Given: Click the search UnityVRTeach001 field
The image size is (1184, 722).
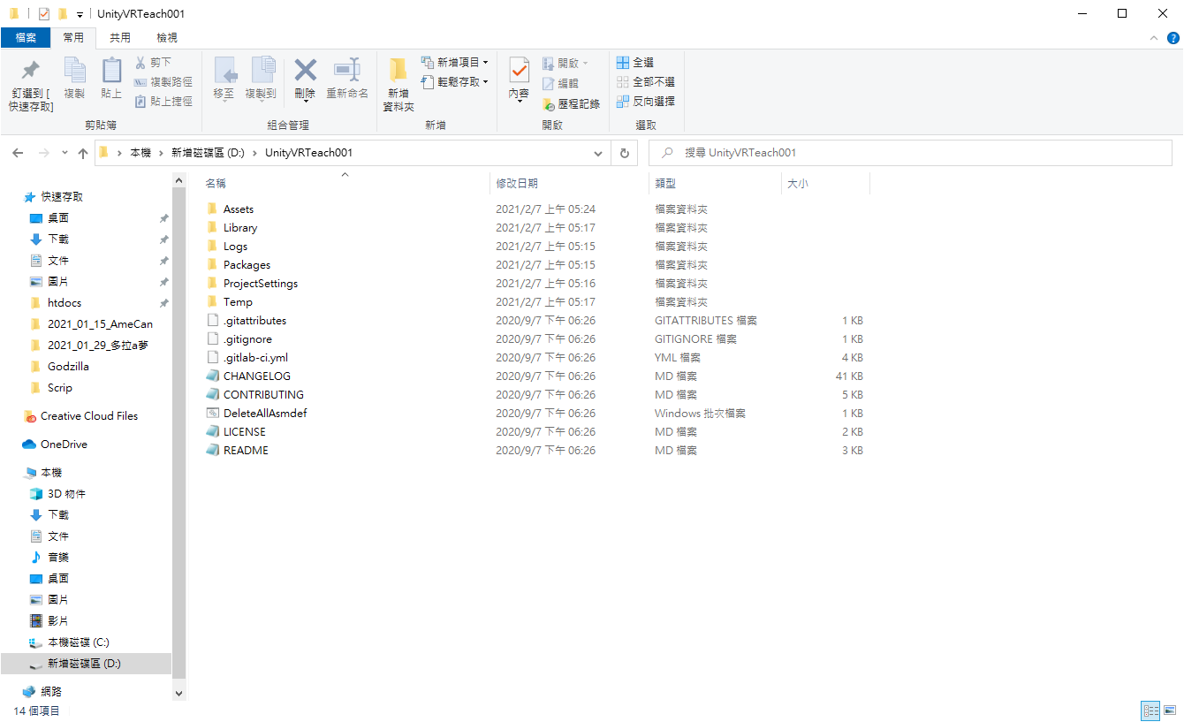Looking at the screenshot, I should click(910, 153).
